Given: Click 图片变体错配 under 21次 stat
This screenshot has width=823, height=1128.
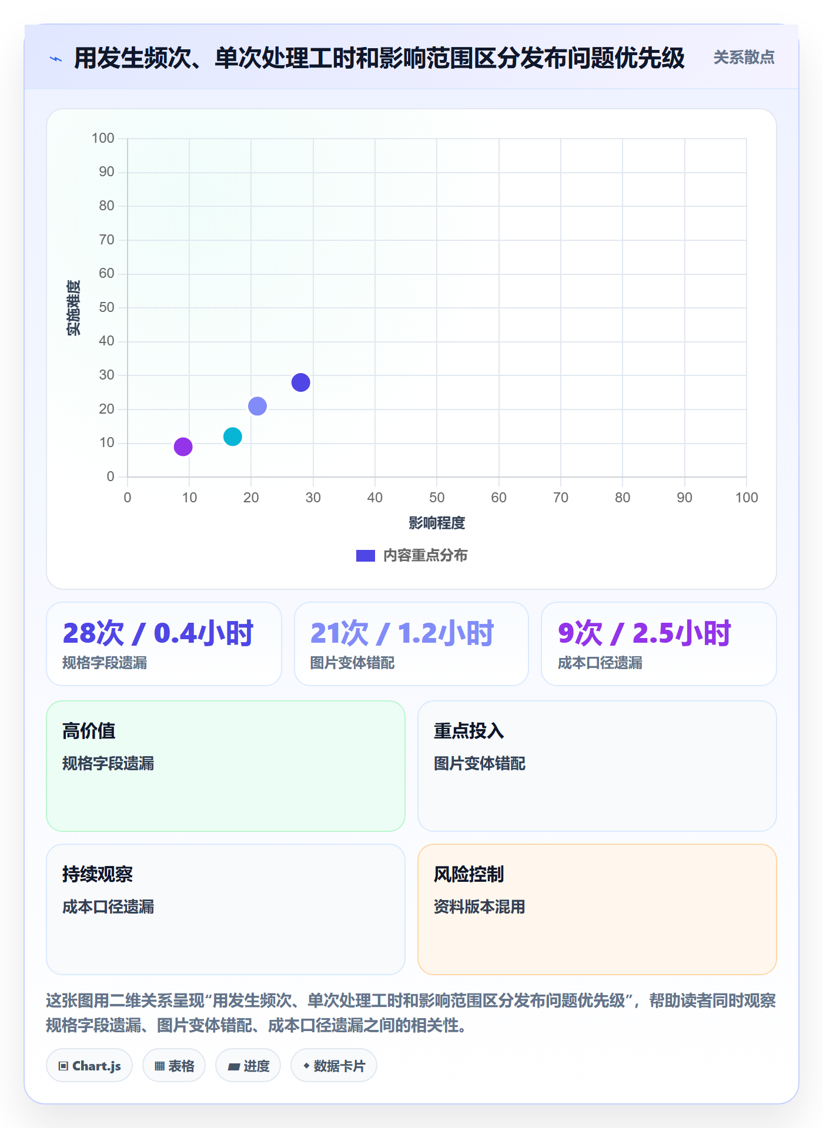Looking at the screenshot, I should pos(353,663).
